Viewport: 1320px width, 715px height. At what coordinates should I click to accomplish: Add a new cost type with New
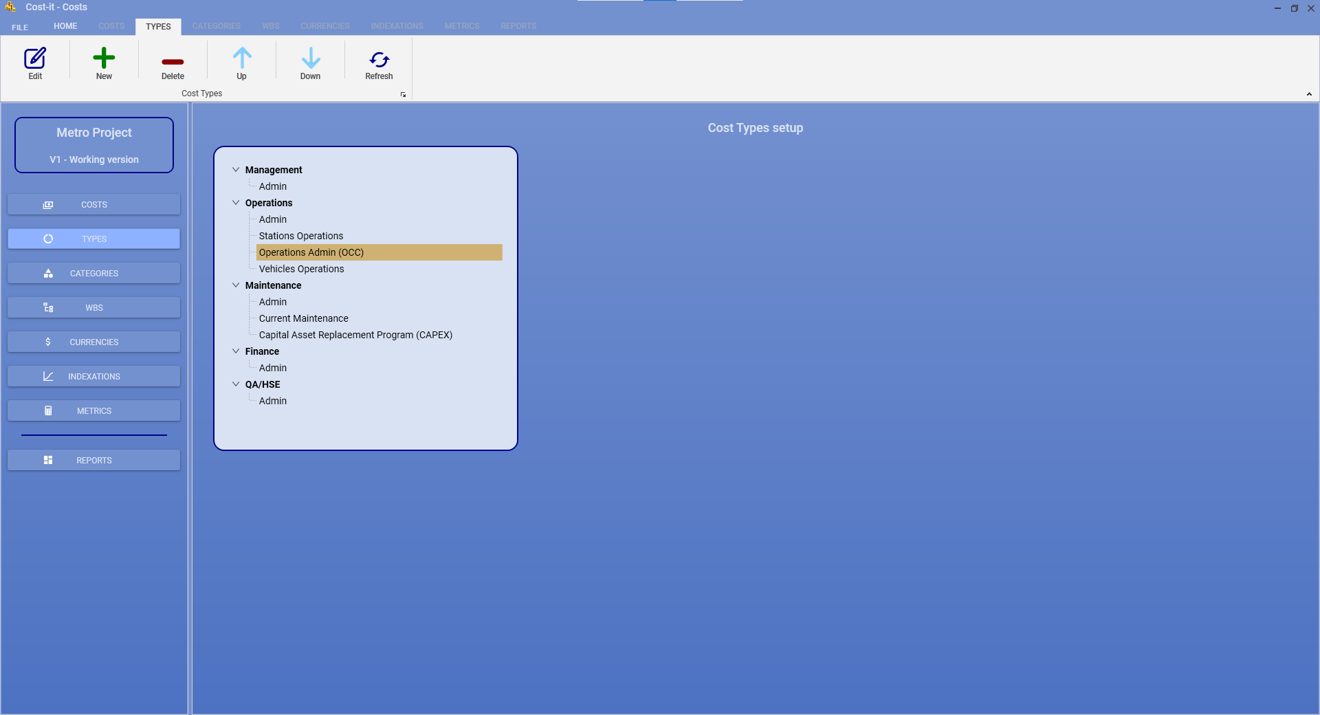click(104, 58)
